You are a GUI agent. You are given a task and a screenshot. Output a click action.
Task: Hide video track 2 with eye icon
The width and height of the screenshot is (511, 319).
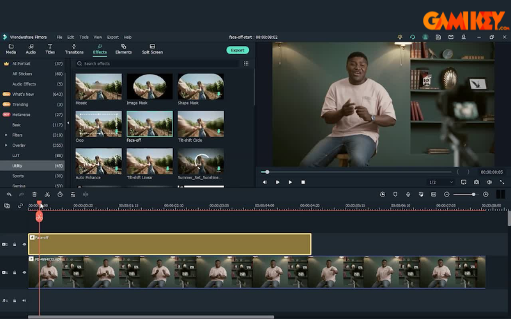(24, 244)
